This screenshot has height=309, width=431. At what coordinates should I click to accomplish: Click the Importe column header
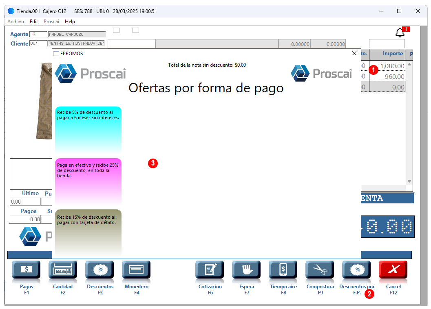(x=387, y=54)
